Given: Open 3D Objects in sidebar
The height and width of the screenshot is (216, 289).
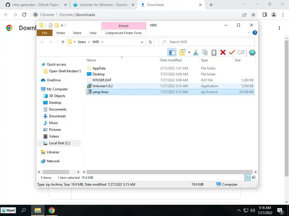Looking at the screenshot, I should tap(57, 96).
